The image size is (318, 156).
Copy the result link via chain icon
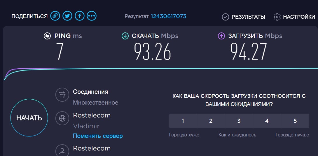click(x=55, y=16)
